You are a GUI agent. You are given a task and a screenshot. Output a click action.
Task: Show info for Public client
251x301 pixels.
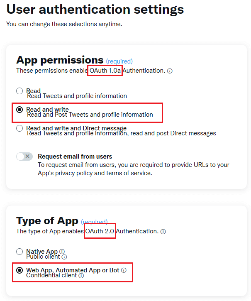tap(64, 257)
